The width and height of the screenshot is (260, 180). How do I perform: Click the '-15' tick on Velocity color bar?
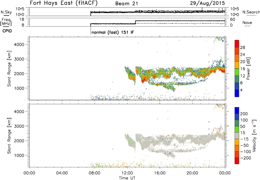(244, 139)
